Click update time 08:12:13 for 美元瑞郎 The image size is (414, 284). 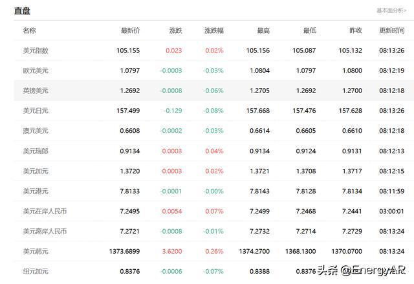pos(392,151)
